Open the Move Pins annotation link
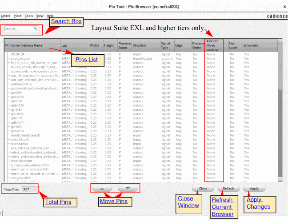The height and width of the screenshot is (222, 288). click(x=114, y=201)
